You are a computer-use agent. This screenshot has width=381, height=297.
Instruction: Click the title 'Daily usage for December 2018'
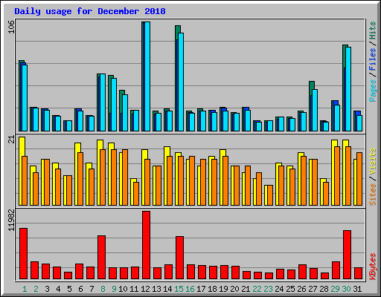90,11
